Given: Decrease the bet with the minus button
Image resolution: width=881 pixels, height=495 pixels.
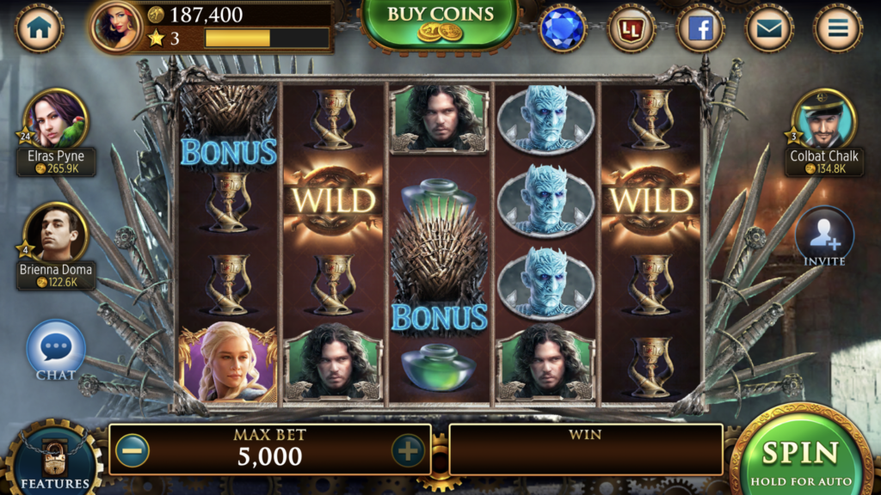Looking at the screenshot, I should [x=132, y=450].
